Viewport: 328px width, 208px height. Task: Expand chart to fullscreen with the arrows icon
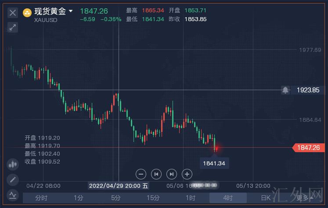click(13, 27)
